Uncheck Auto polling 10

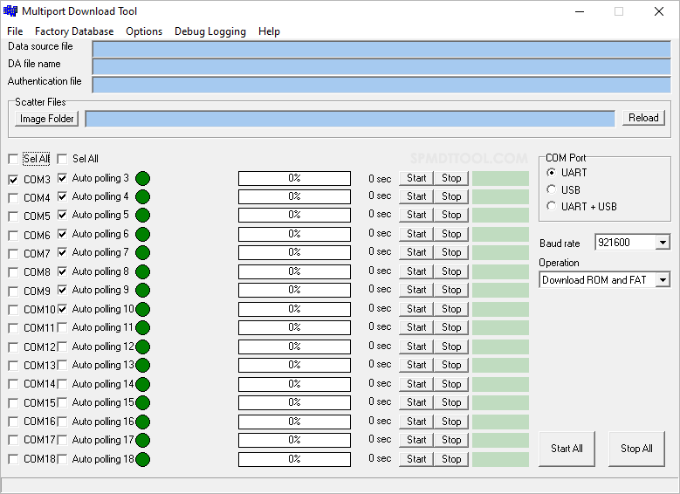point(63,309)
